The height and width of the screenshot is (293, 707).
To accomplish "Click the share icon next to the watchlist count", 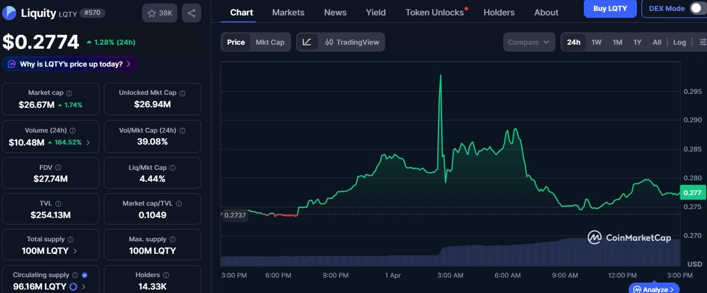I will click(191, 13).
